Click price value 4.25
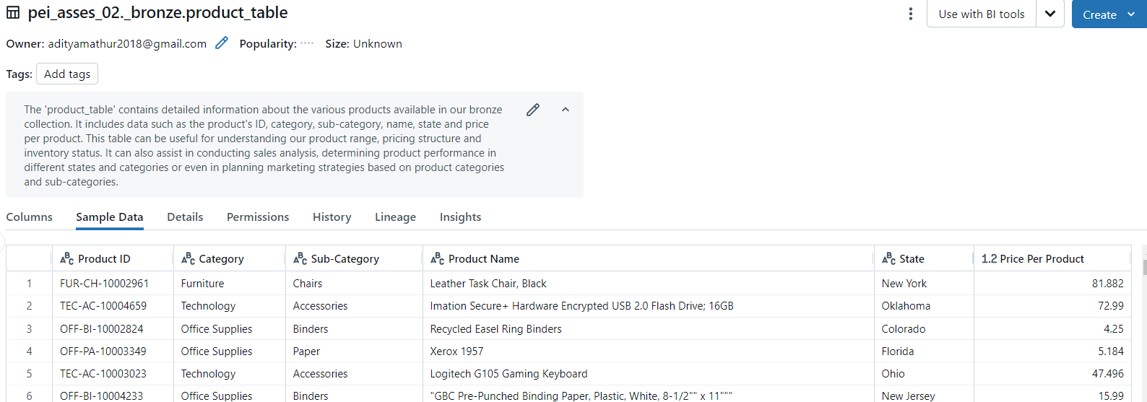Viewport: 1147px width, 402px height. click(x=1114, y=329)
